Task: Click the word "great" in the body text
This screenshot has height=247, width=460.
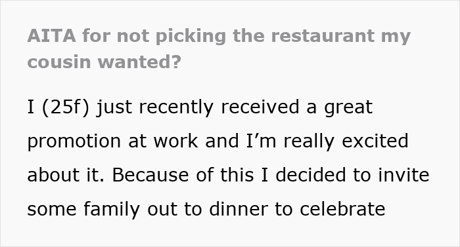Action: pos(348,107)
